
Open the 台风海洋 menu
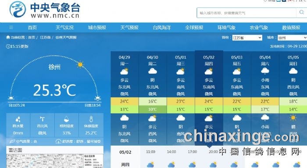[162, 28]
